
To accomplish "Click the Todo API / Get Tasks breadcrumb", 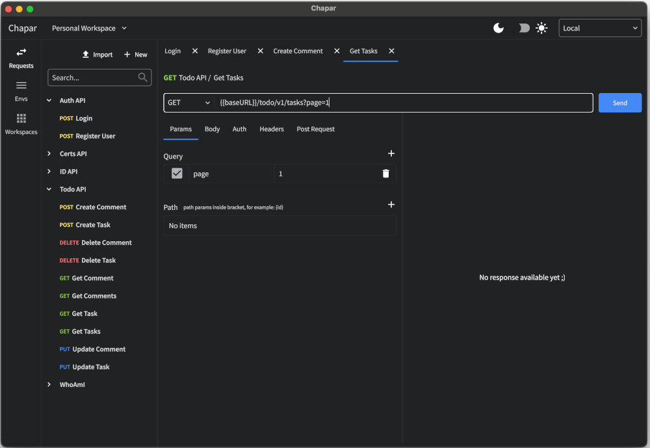I will [x=211, y=77].
